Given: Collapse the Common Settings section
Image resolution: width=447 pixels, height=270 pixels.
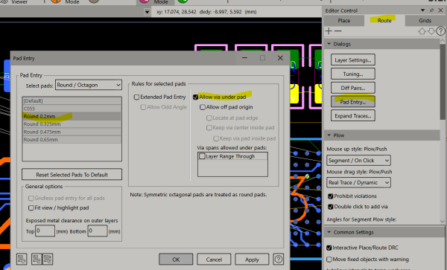Looking at the screenshot, I should 329,232.
